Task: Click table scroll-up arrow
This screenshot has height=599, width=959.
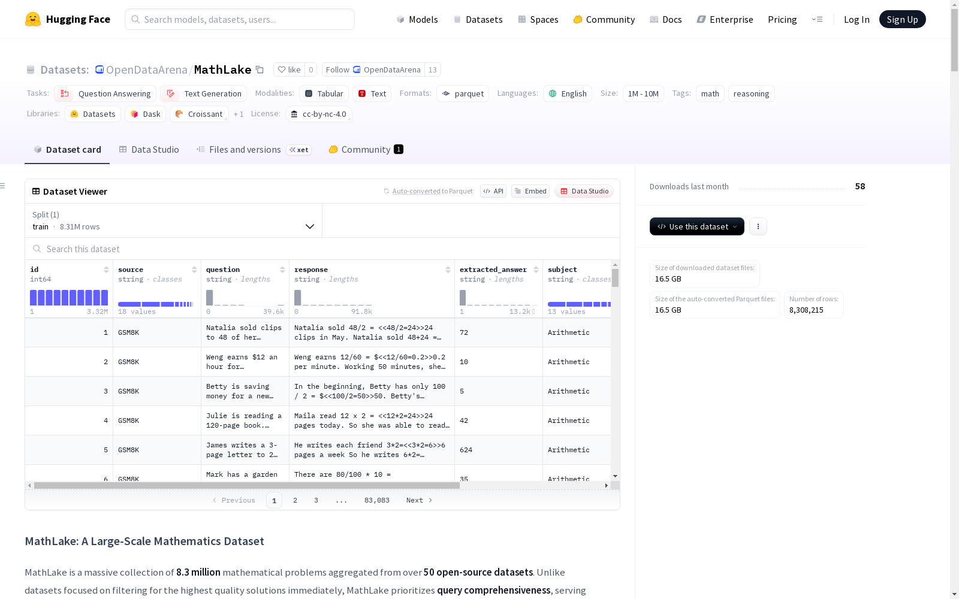Action: click(615, 264)
